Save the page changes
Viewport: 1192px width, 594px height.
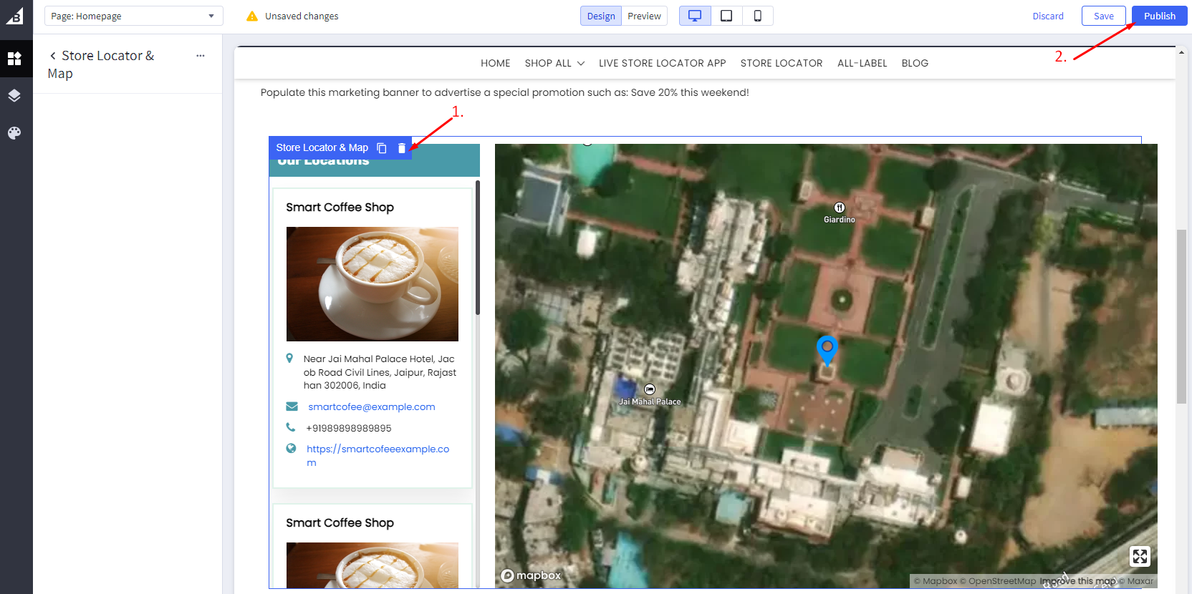click(1104, 16)
